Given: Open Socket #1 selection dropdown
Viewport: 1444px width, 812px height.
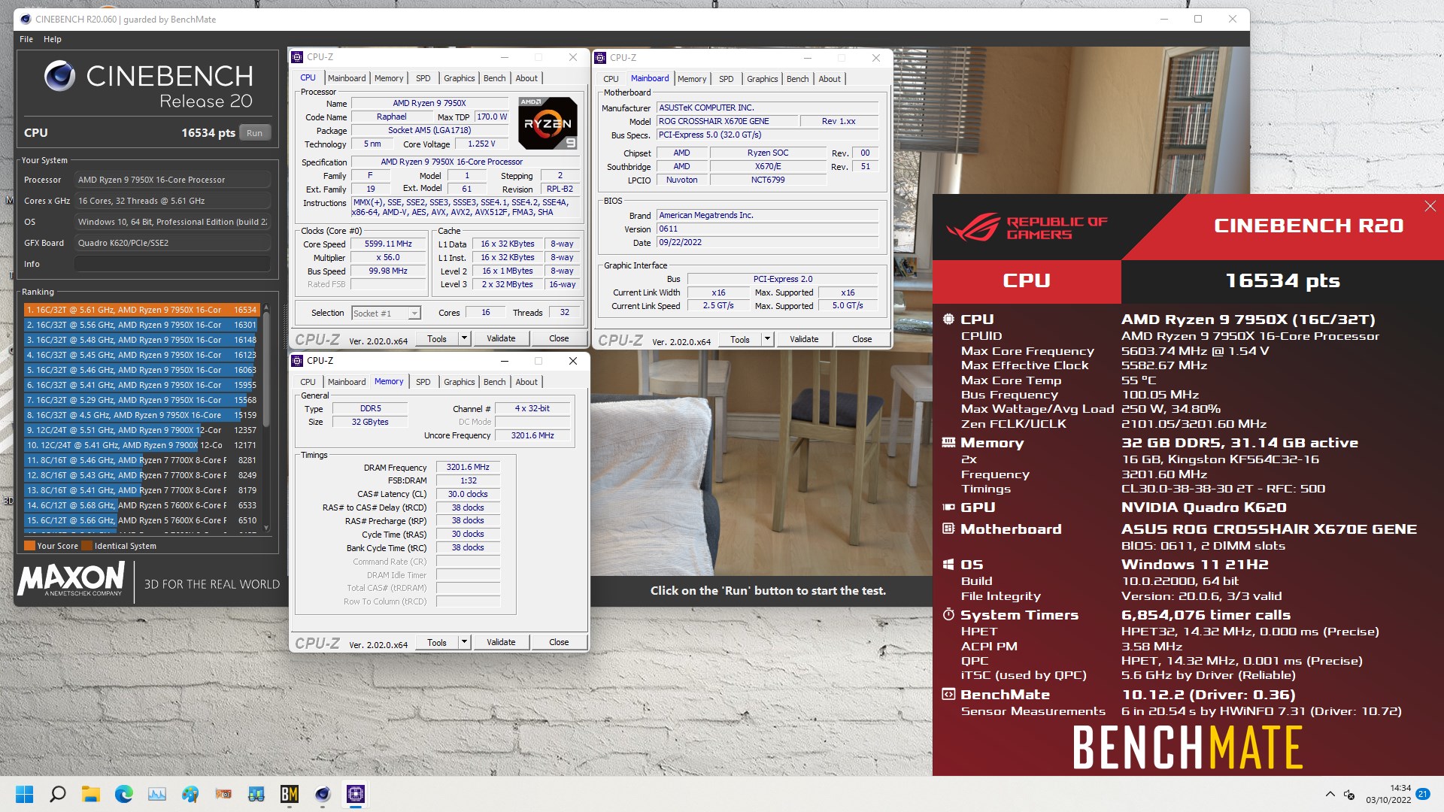Looking at the screenshot, I should tap(386, 314).
